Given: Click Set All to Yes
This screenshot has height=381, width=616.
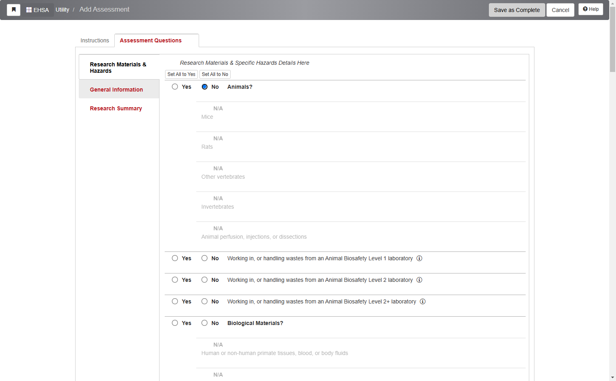Looking at the screenshot, I should pos(181,74).
